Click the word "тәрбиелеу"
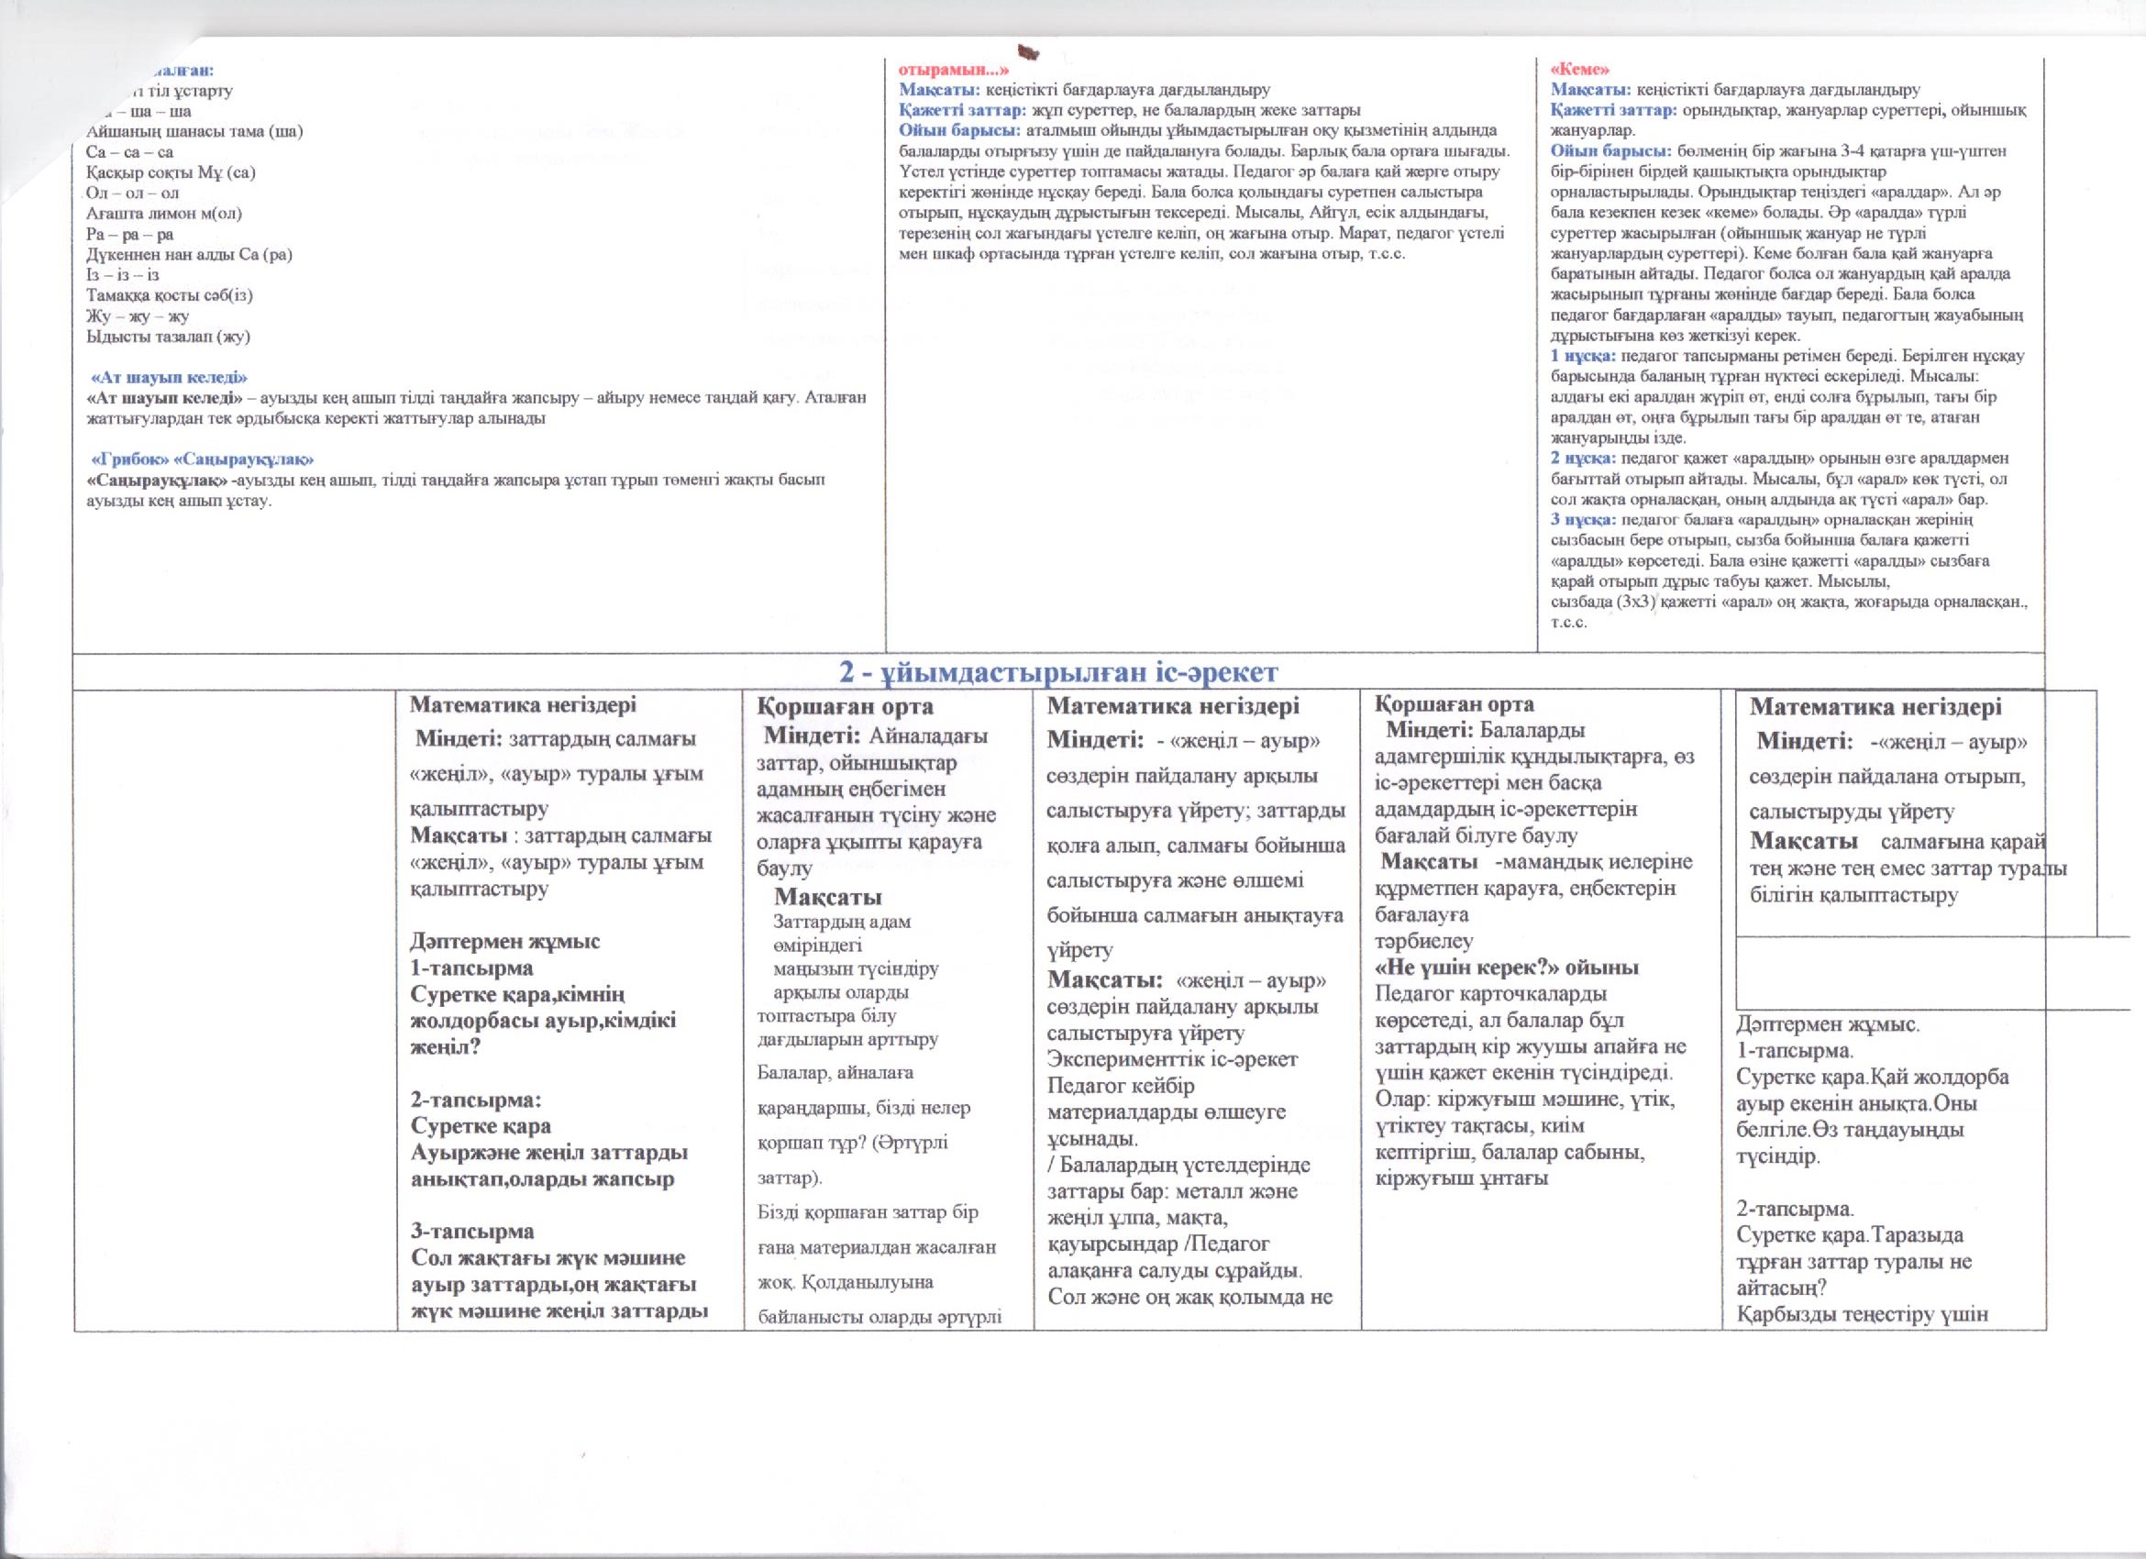 pos(1423,941)
